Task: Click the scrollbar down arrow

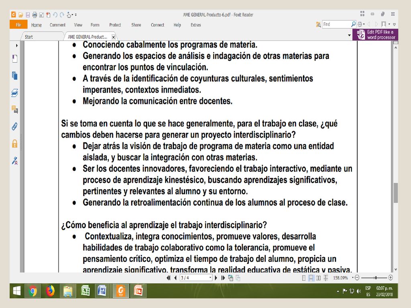Action: click(396, 269)
